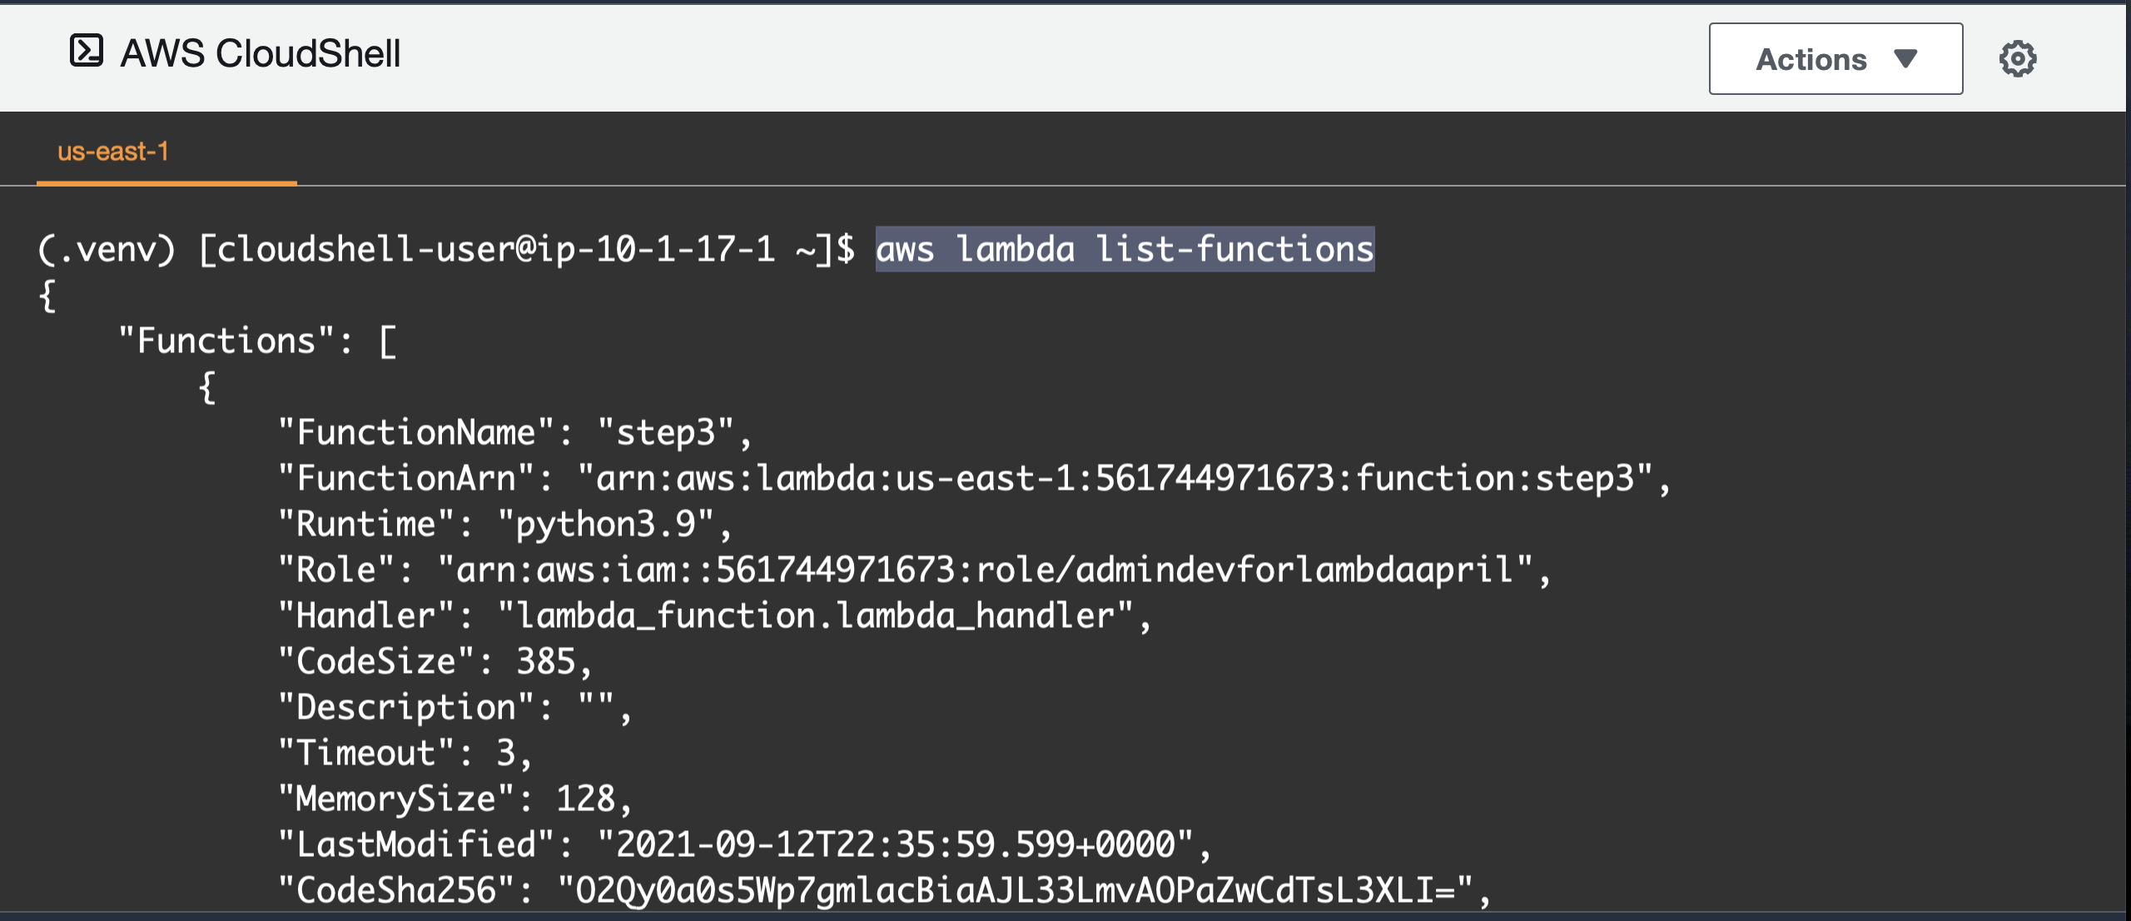This screenshot has width=2131, height=921.
Task: Switch to the us-east-1 region tab
Action: 112,153
